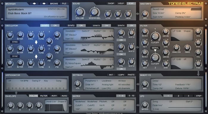
Task: Select the SYNT1 tab
Action: tap(45, 25)
